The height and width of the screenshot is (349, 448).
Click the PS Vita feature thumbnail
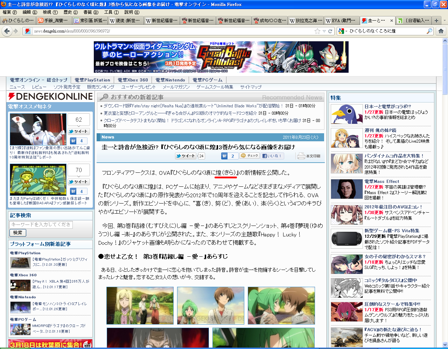tap(347, 238)
